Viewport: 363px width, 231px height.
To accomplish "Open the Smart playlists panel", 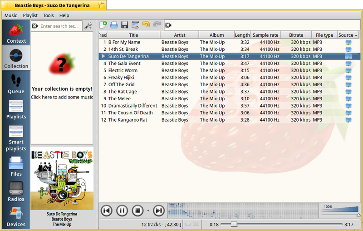I will coord(16,138).
